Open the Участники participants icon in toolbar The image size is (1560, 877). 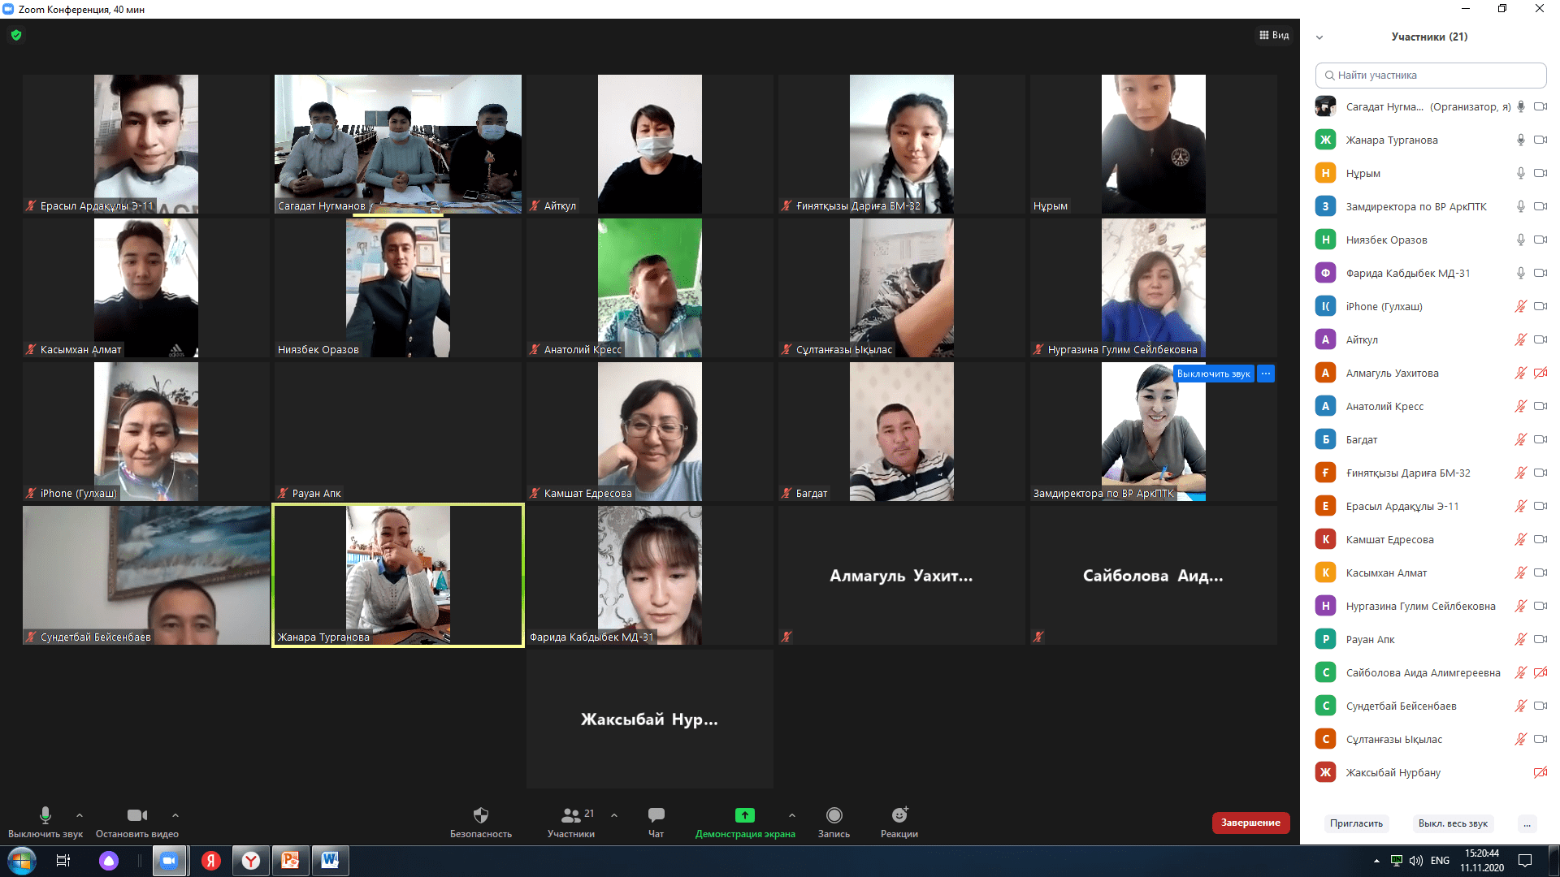(571, 815)
